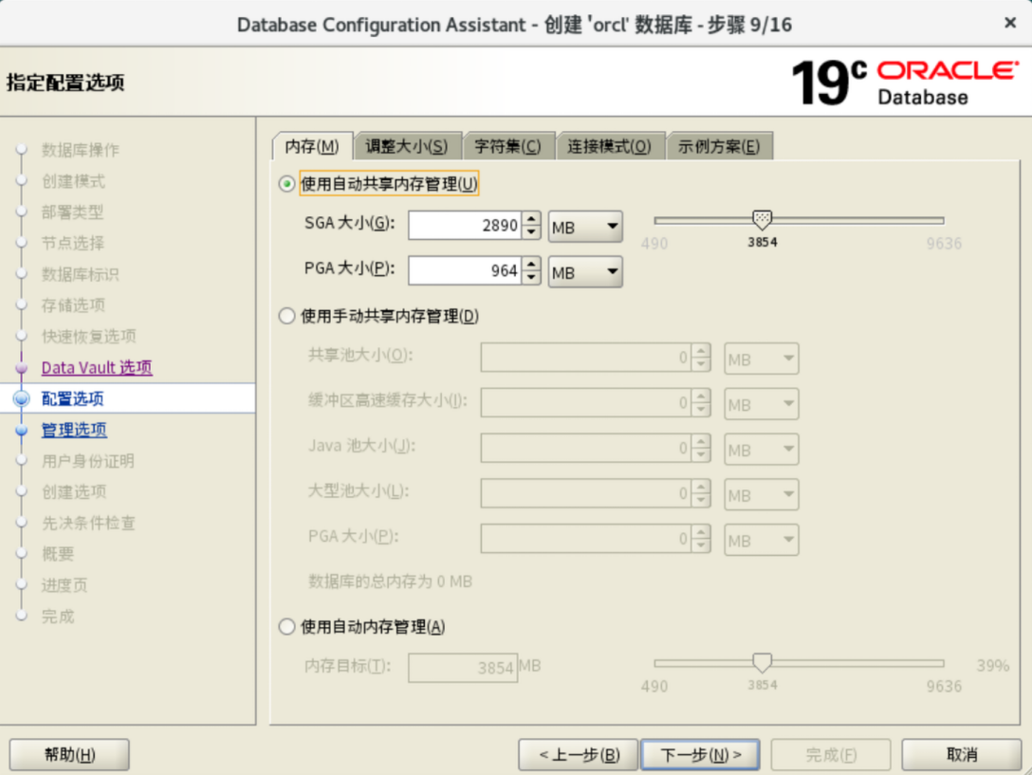
Task: Select 使用自动共享内存管理 radio button
Action: (286, 185)
